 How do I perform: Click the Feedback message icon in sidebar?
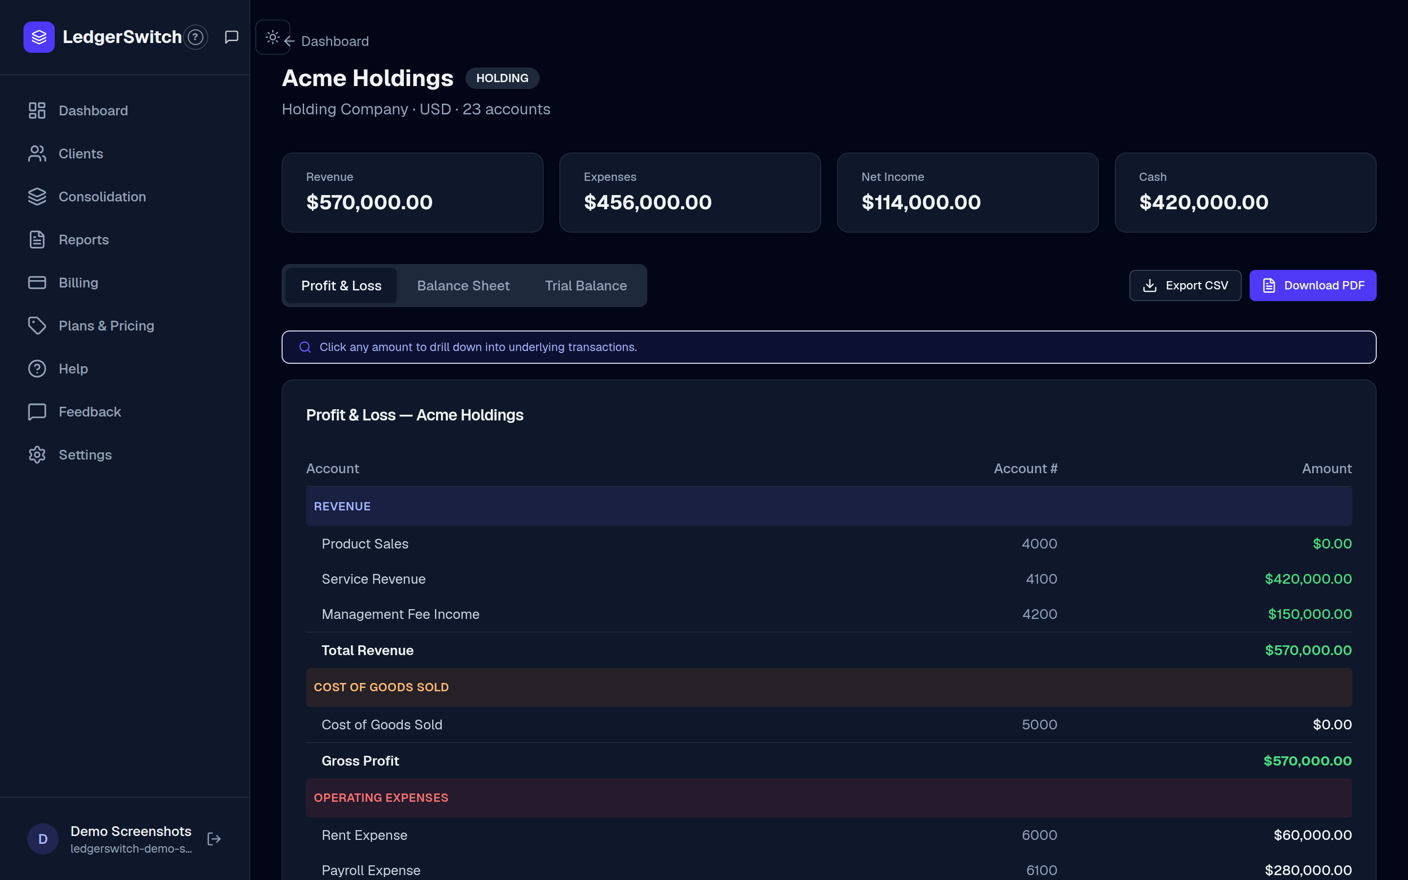pyautogui.click(x=37, y=412)
